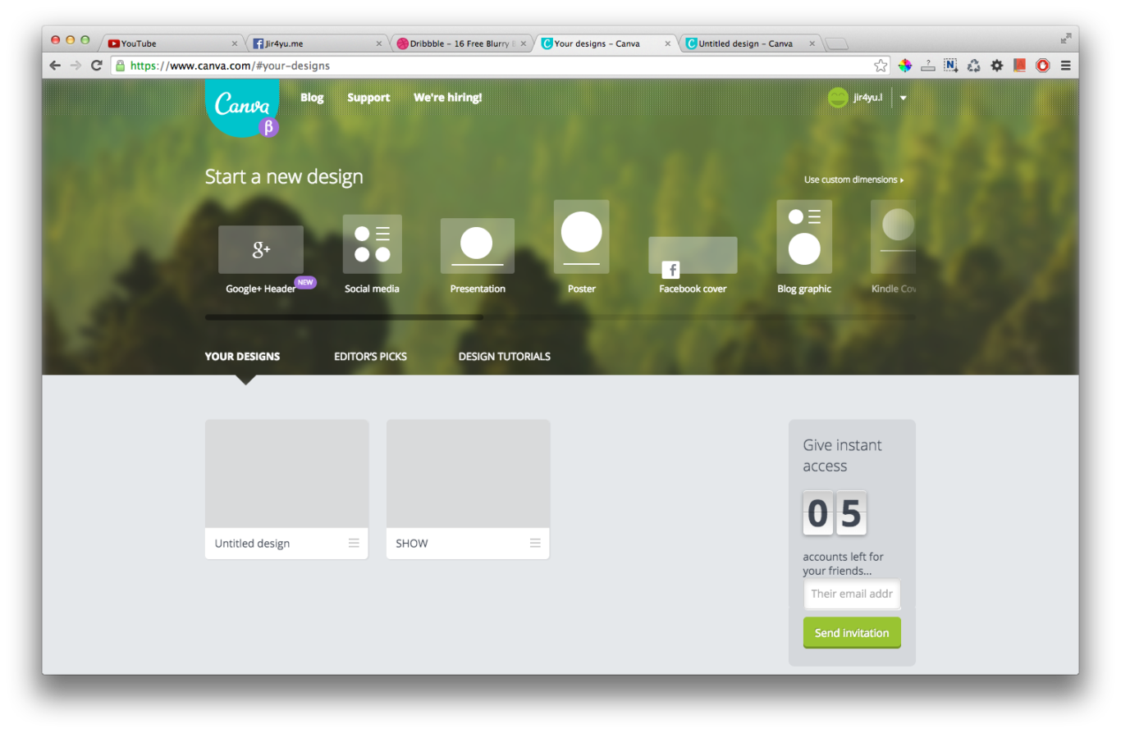1121x733 pixels.
Task: Click the Canva logo
Action: [x=242, y=107]
